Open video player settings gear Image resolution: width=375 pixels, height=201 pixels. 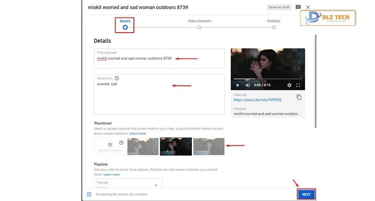pos(289,85)
